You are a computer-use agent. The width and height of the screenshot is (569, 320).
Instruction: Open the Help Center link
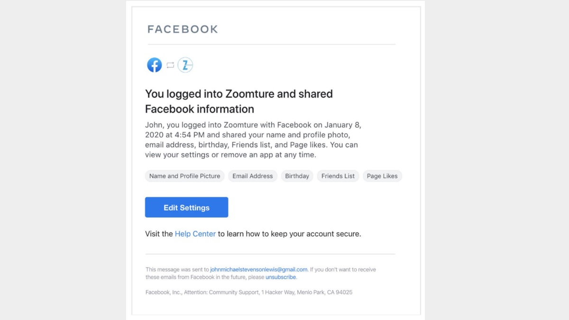click(x=195, y=234)
